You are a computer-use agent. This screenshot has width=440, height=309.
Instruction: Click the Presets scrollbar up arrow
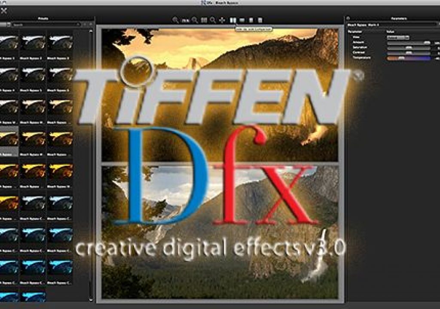pos(91,31)
